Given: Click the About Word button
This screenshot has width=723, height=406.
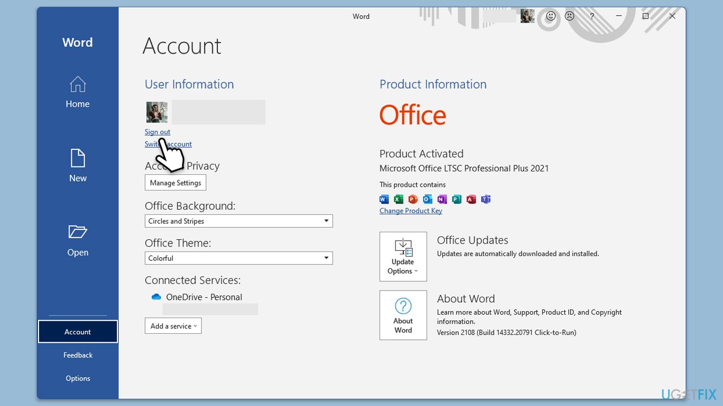Looking at the screenshot, I should (403, 315).
